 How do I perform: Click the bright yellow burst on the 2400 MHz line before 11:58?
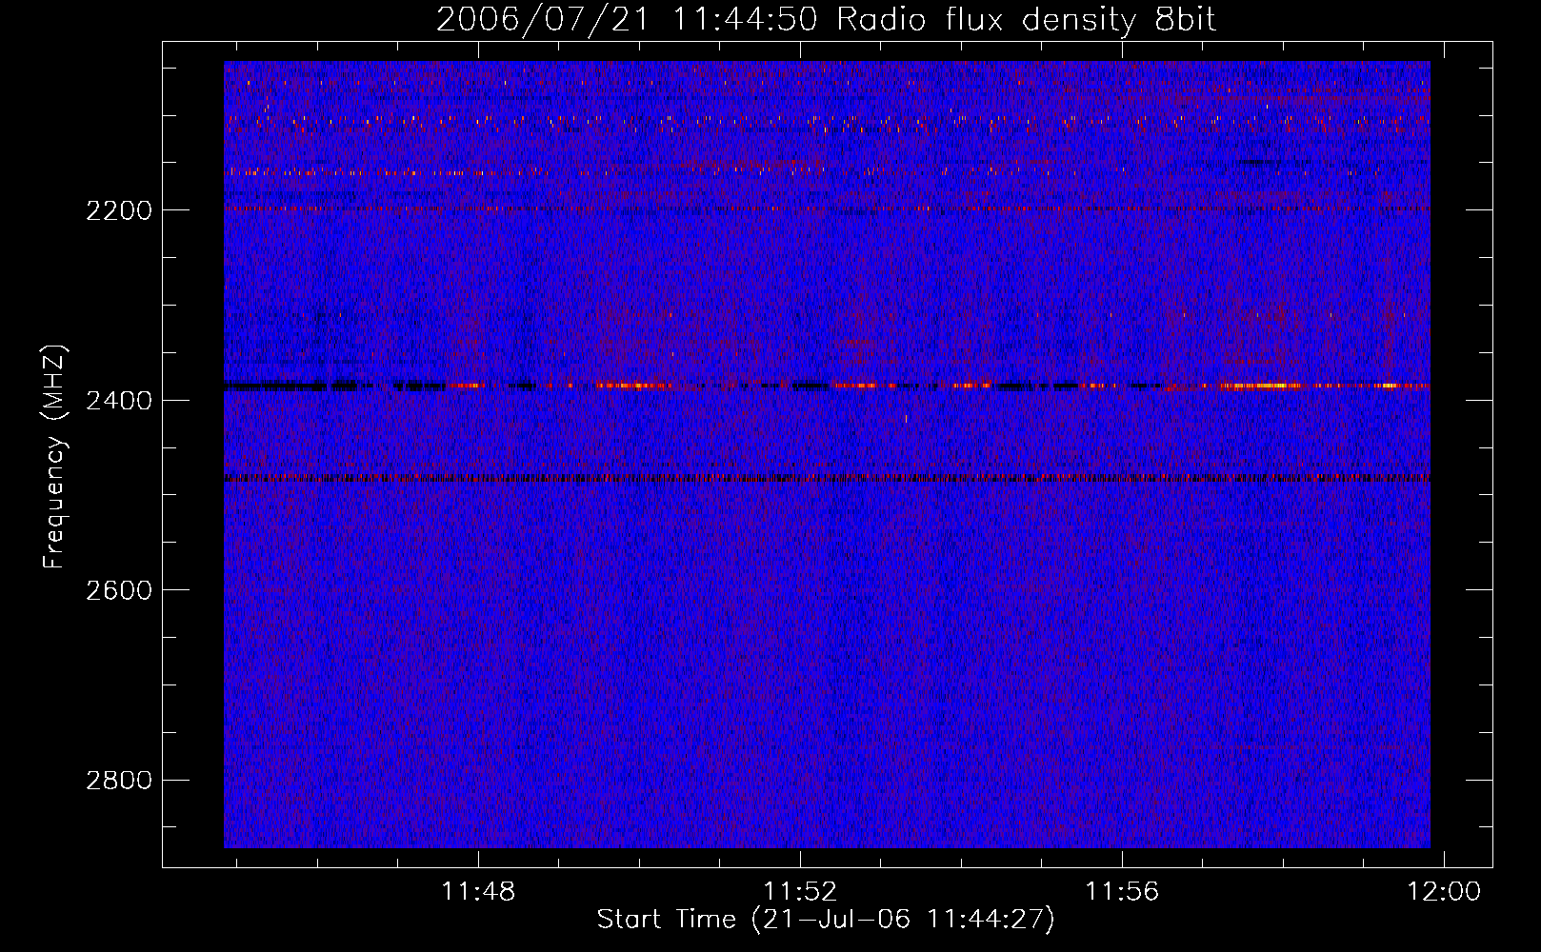[1262, 386]
